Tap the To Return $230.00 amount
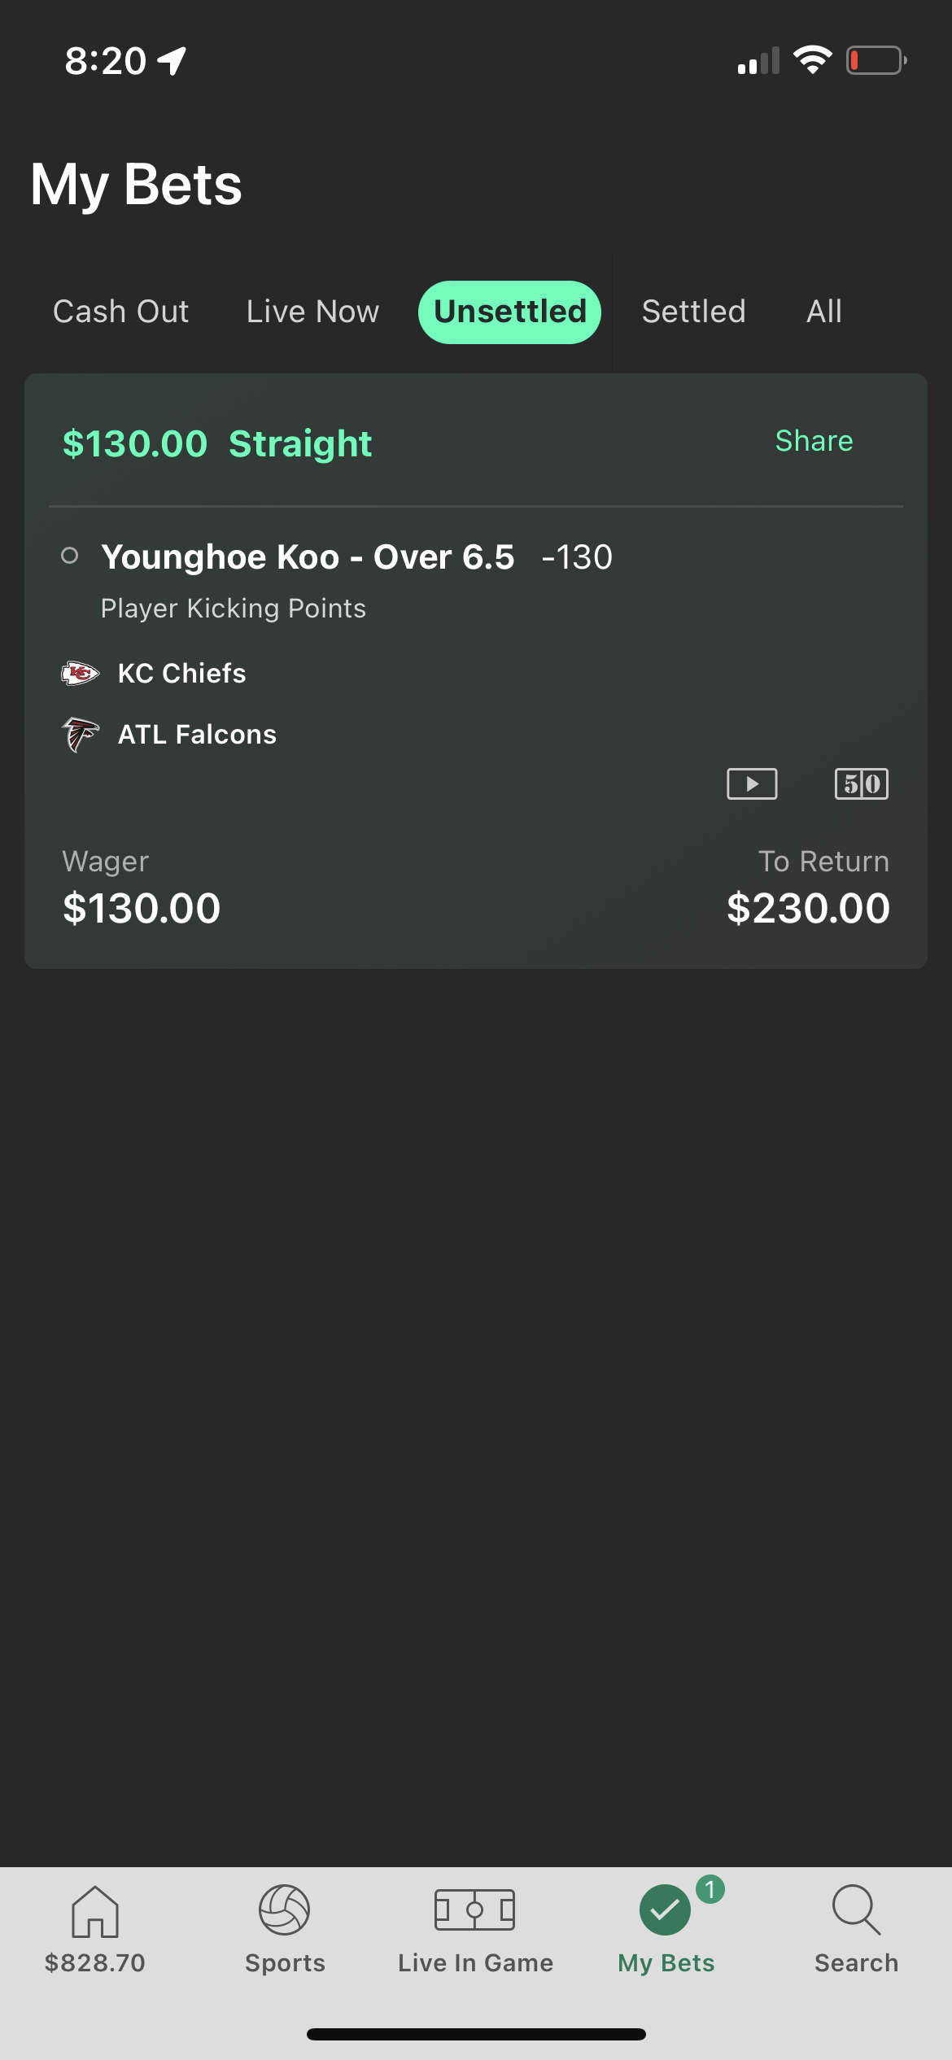The image size is (952, 2060). (x=809, y=909)
